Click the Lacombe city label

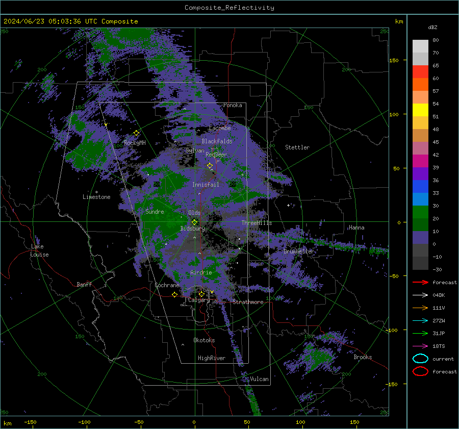pyautogui.click(x=220, y=128)
